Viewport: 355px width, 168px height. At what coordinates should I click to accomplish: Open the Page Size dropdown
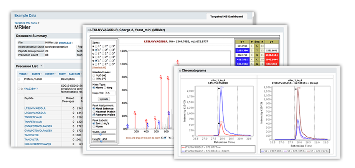point(75,74)
